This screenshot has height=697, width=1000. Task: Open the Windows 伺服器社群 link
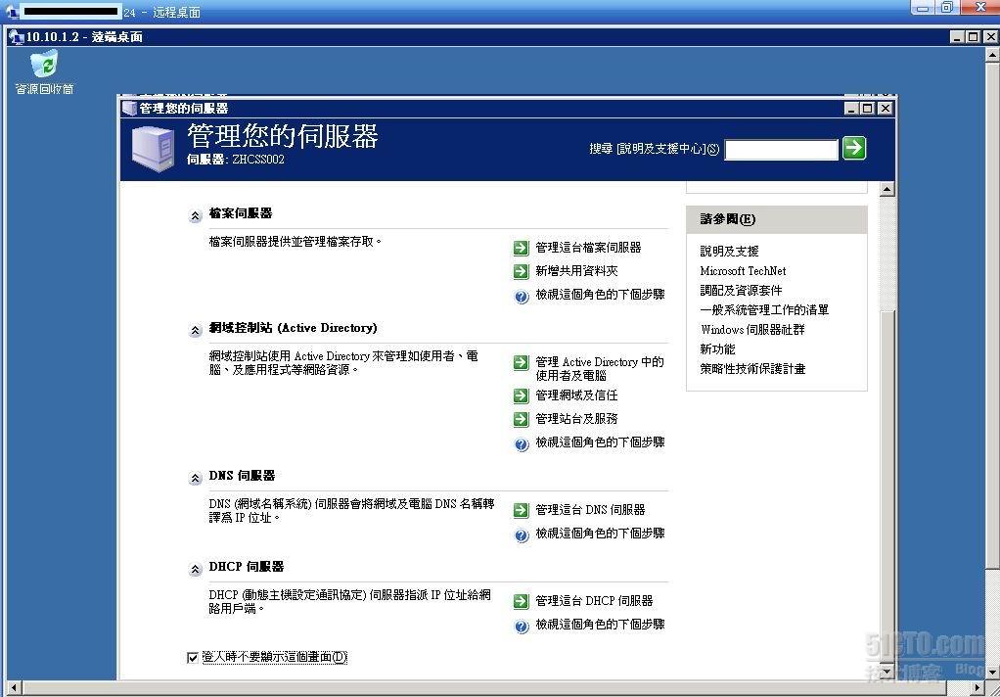click(752, 330)
